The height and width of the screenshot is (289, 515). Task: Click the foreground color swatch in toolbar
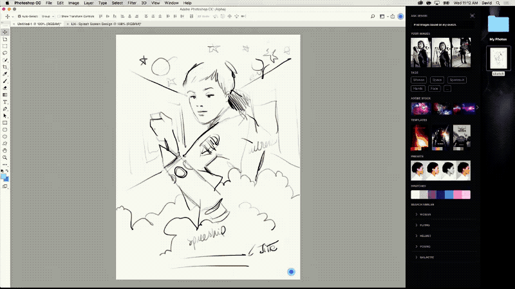(3, 177)
